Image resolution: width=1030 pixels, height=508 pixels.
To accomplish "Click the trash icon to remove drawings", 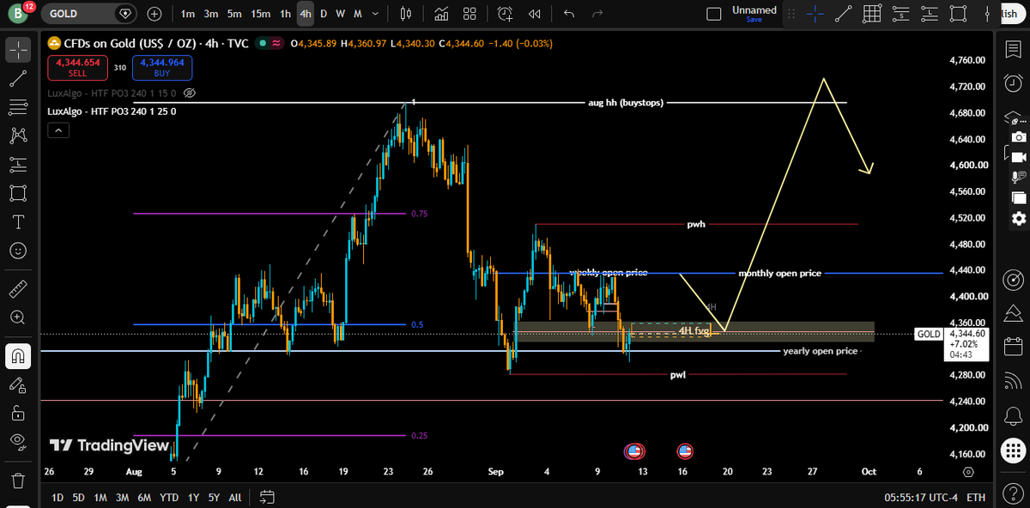I will click(17, 479).
